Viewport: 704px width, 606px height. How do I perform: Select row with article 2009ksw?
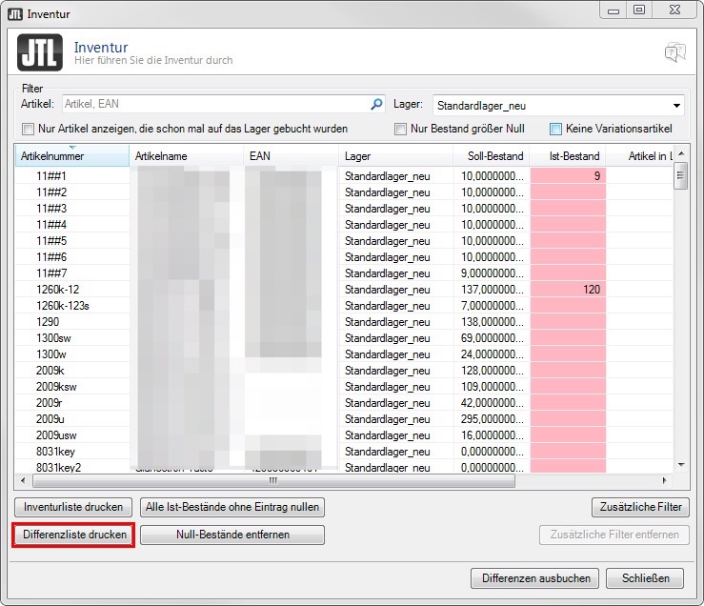(x=344, y=386)
